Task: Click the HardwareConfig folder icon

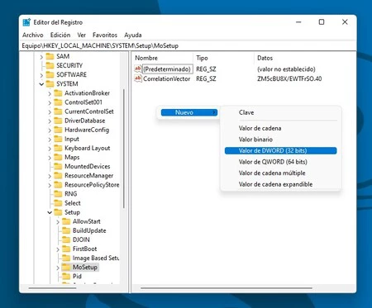Action: pos(58,130)
